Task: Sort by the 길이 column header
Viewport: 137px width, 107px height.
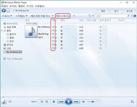Action: [81, 20]
